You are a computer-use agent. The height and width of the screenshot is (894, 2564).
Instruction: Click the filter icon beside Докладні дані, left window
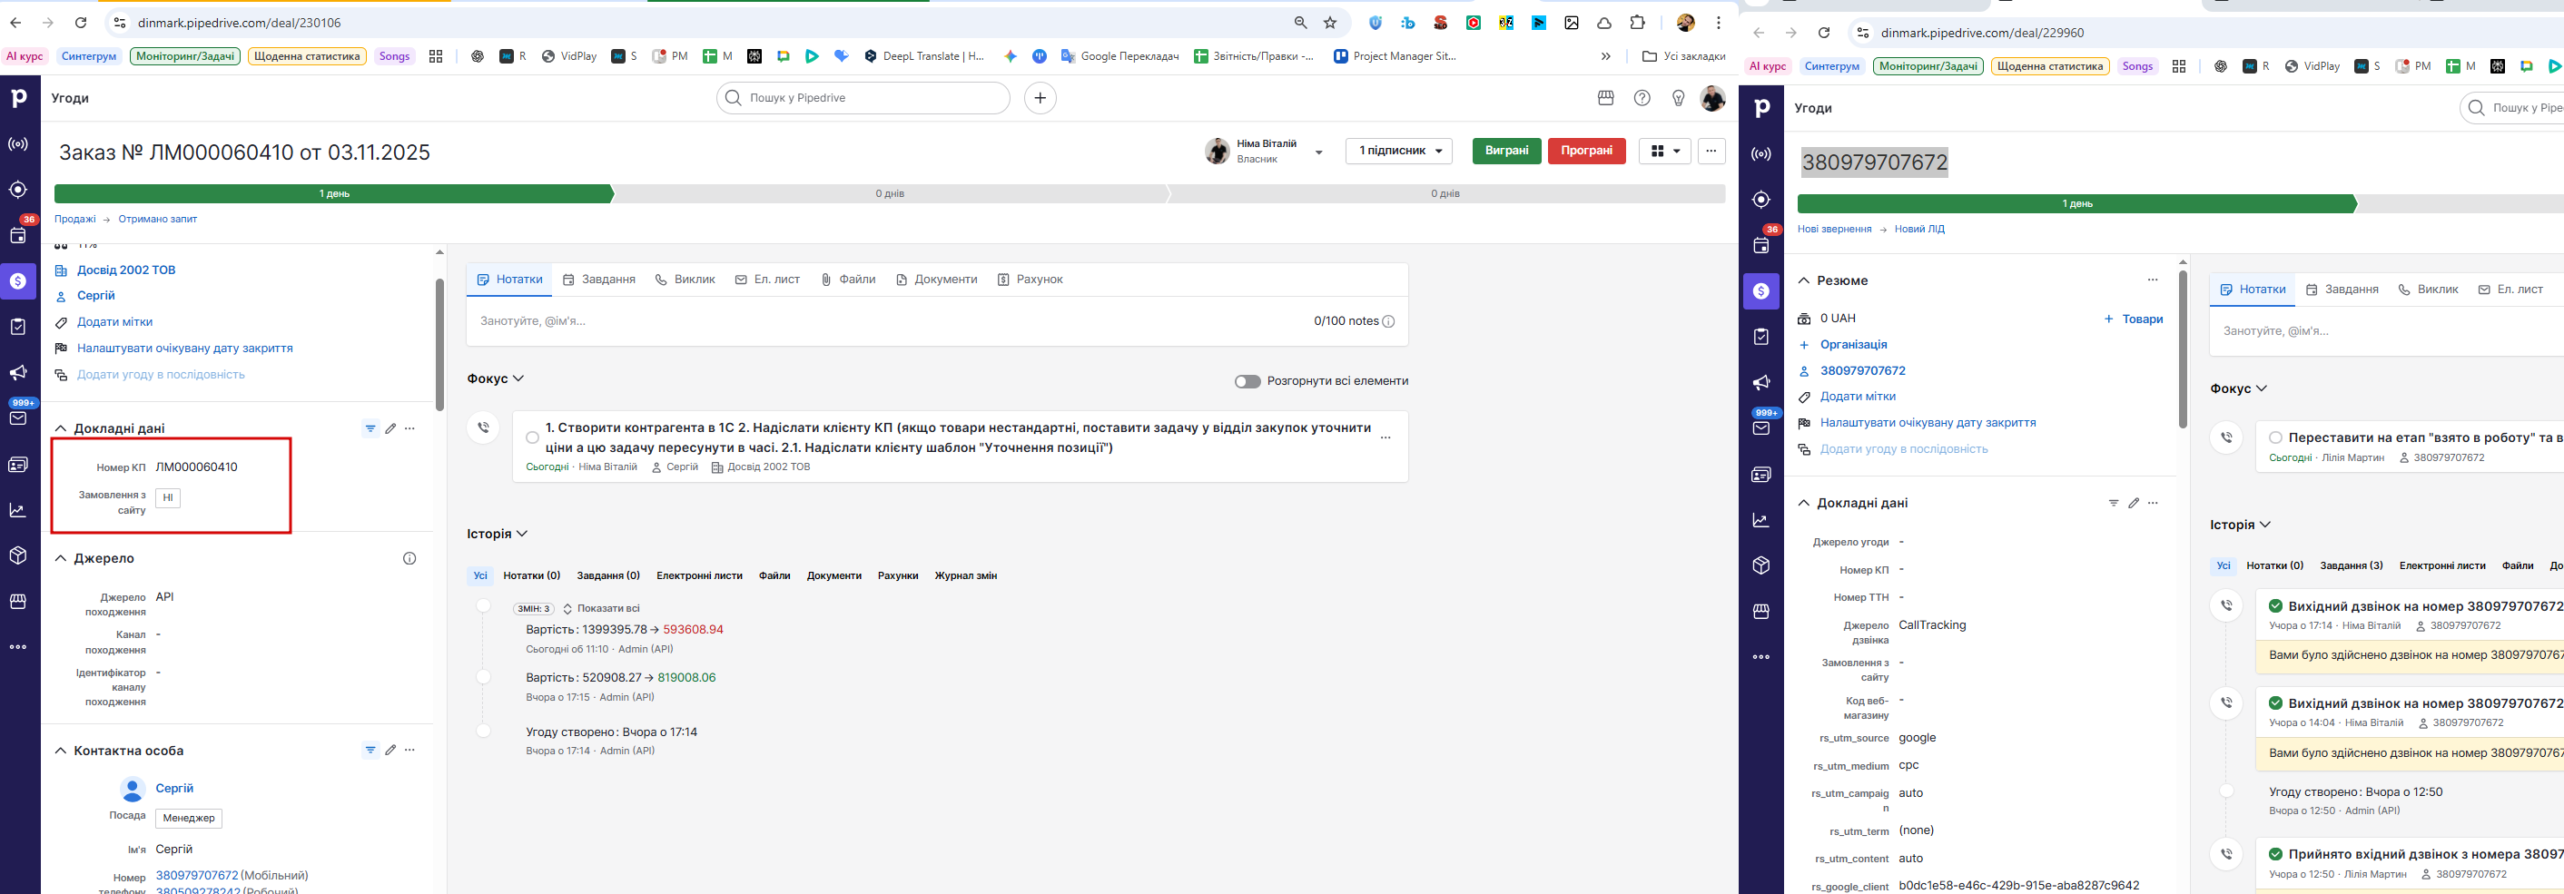370,428
